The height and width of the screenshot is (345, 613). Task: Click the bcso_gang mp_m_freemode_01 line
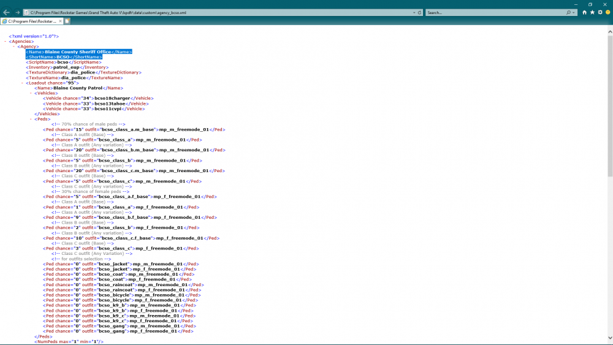[x=120, y=326]
